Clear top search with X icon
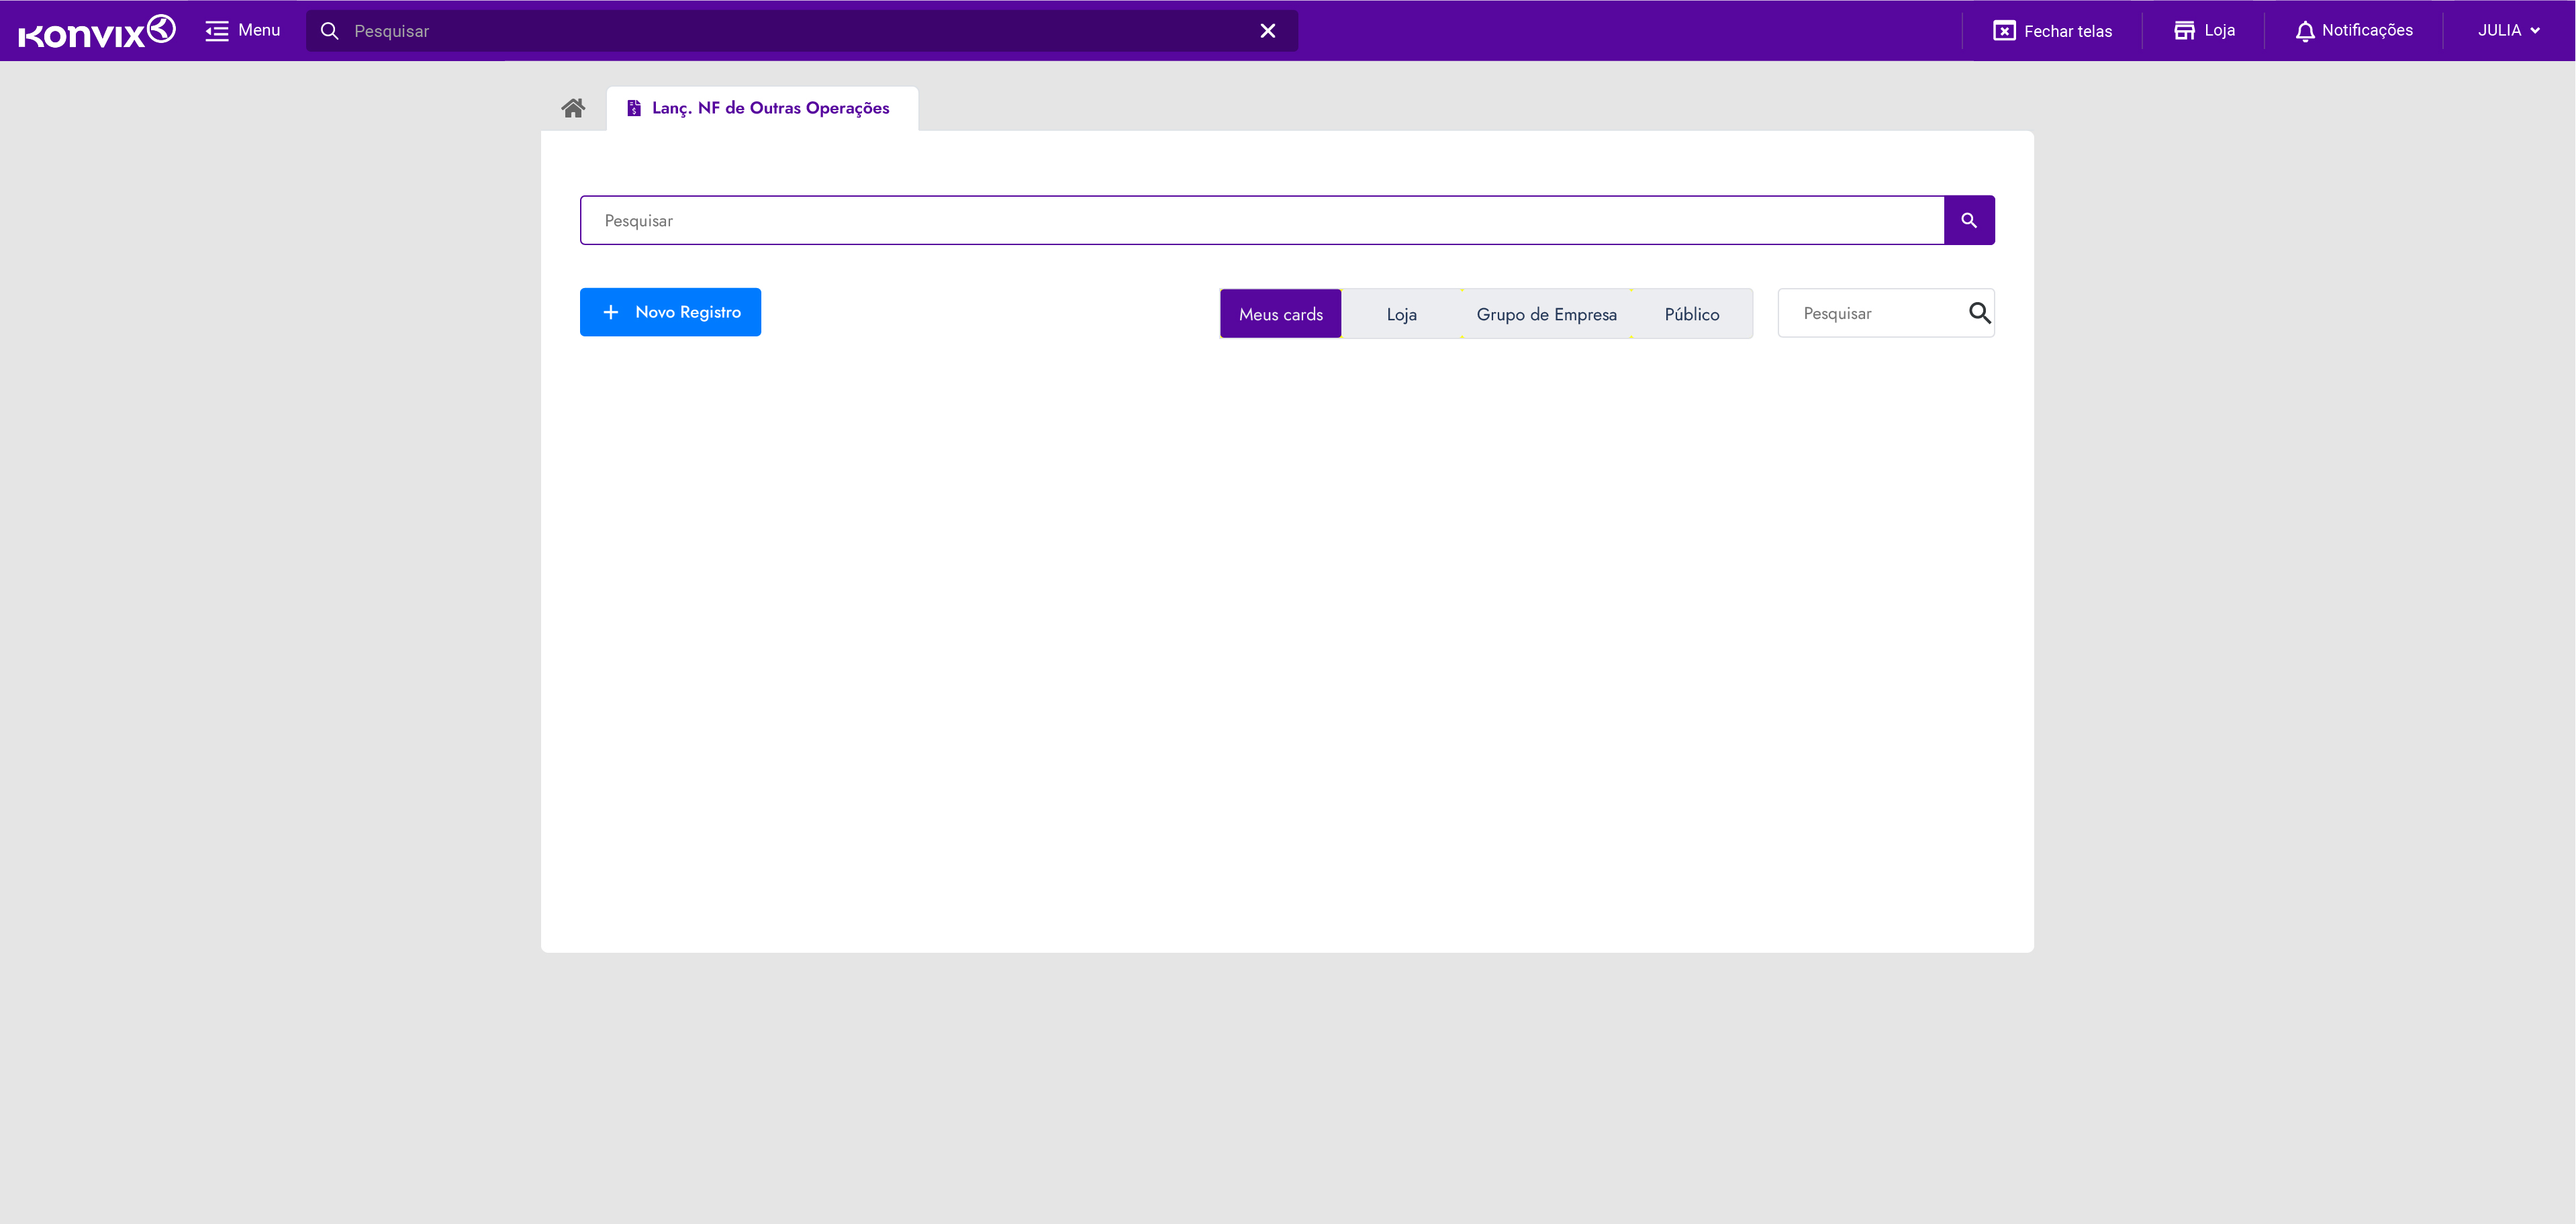The height and width of the screenshot is (1224, 2576). pyautogui.click(x=1267, y=31)
